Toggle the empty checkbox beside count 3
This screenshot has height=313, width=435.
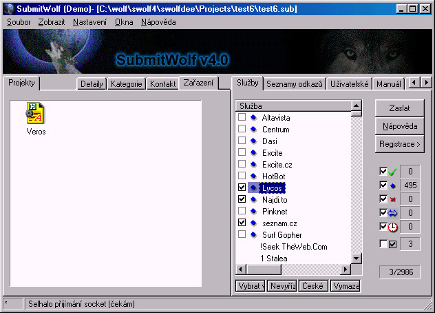click(x=383, y=244)
